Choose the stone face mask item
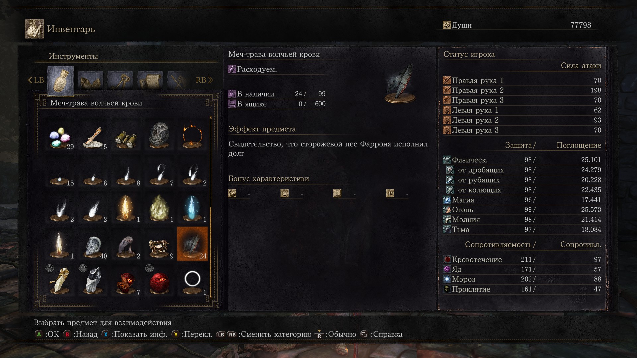 click(159, 137)
